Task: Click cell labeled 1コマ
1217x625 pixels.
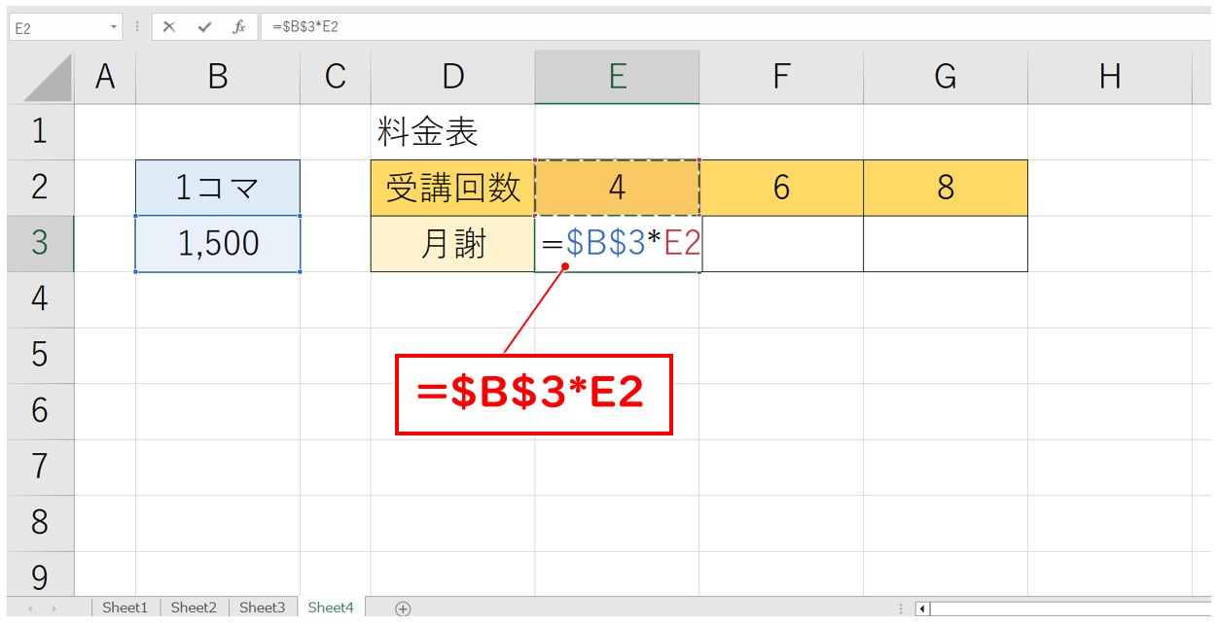Action: pos(218,188)
